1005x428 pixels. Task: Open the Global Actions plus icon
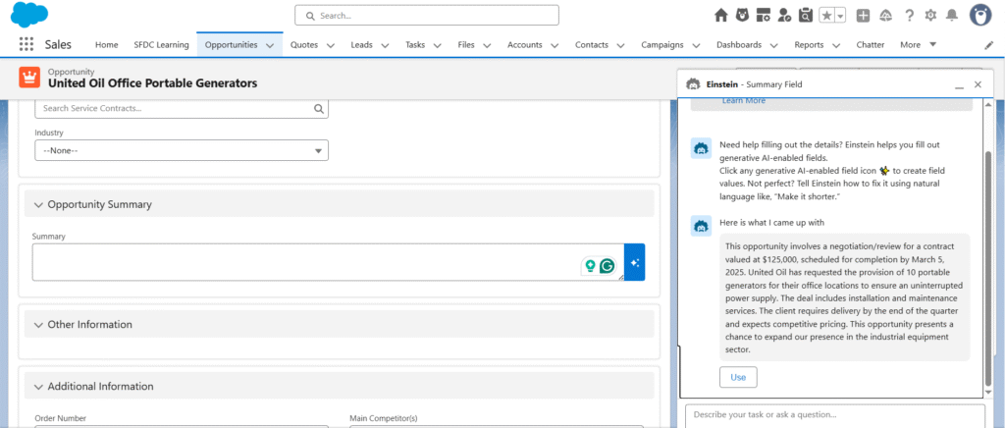point(863,15)
